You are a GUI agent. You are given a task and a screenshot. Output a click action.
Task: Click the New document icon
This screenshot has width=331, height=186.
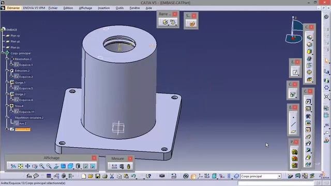(84, 176)
